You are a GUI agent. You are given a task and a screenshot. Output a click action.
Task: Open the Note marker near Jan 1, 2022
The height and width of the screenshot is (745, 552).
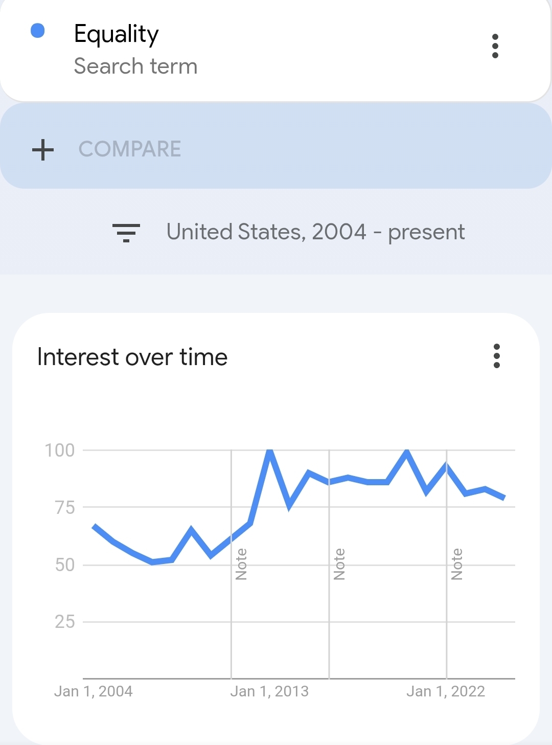457,564
